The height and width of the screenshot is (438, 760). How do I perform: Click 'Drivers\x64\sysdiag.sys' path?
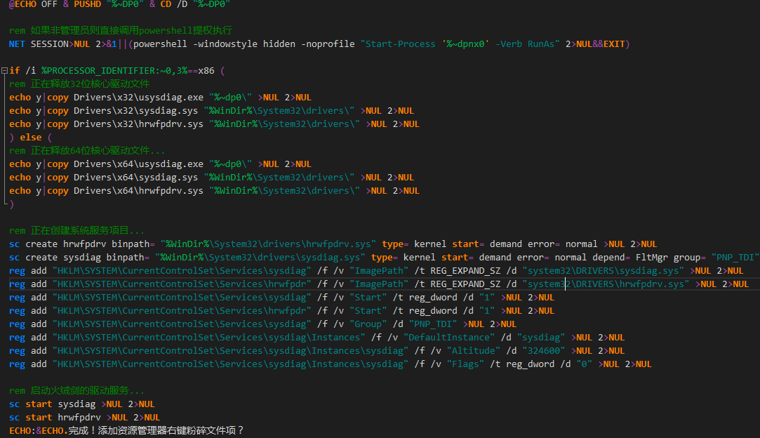coord(135,178)
